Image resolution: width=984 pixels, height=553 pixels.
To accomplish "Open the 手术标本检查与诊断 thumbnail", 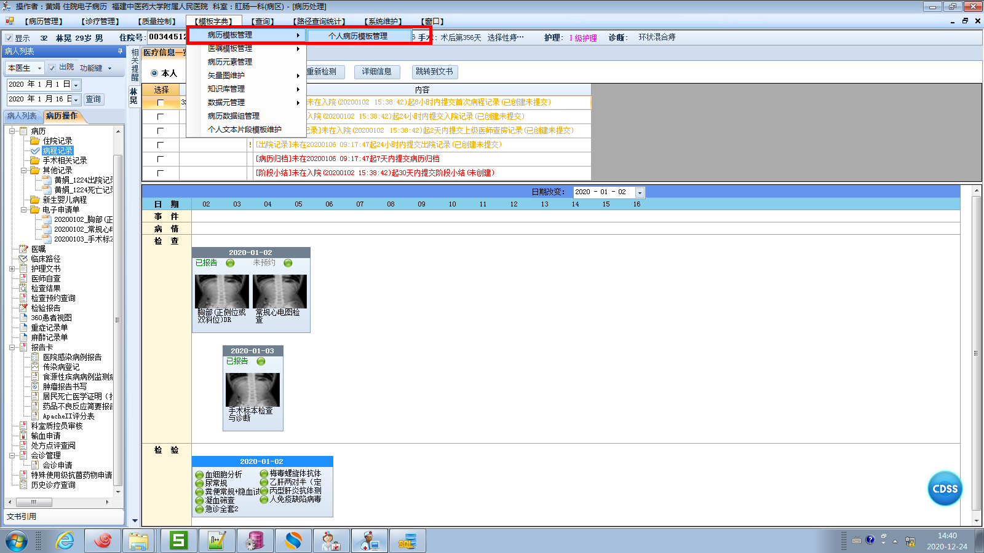I will pyautogui.click(x=253, y=390).
